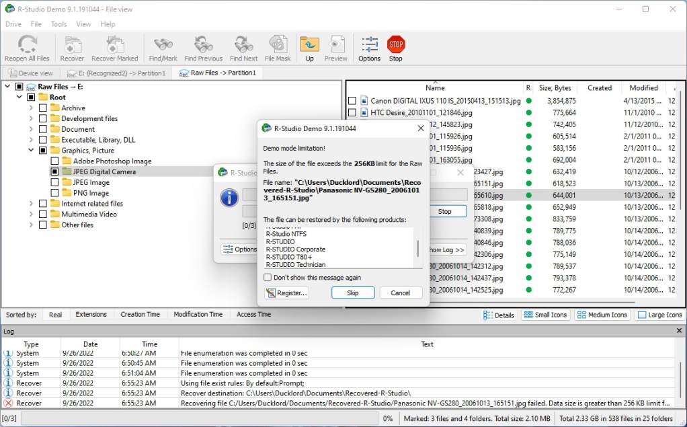The width and height of the screenshot is (687, 427).
Task: Click the HTC Desire file icon
Action: 364,112
